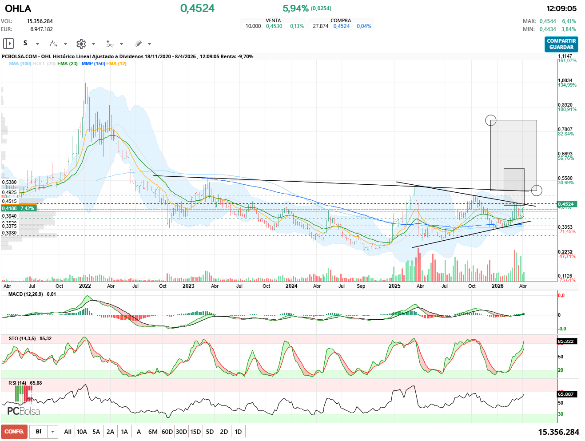
Task: Select the 2D time range
Action: coord(224,432)
